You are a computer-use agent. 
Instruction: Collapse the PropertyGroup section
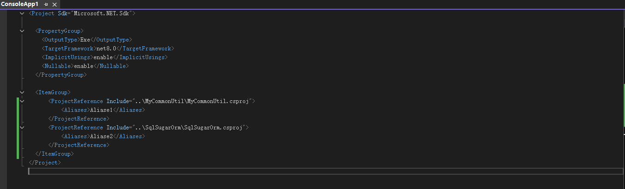point(22,31)
